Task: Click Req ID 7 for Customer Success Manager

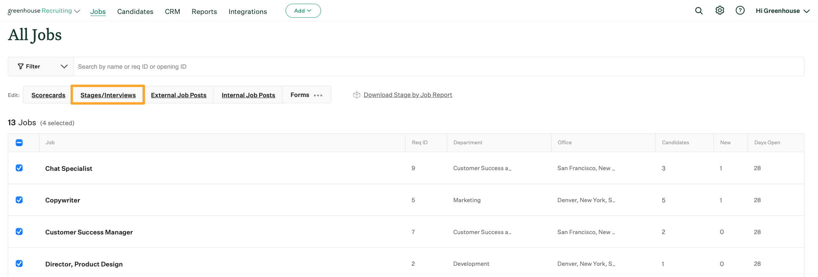Action: click(413, 232)
